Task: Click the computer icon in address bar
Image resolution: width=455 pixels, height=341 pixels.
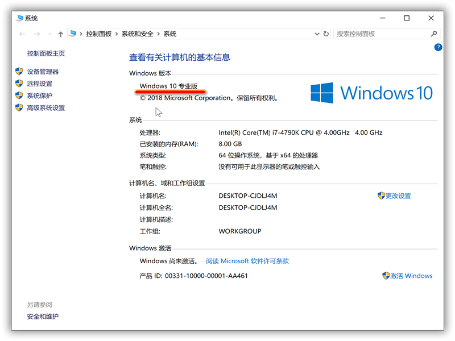Action: click(x=73, y=34)
